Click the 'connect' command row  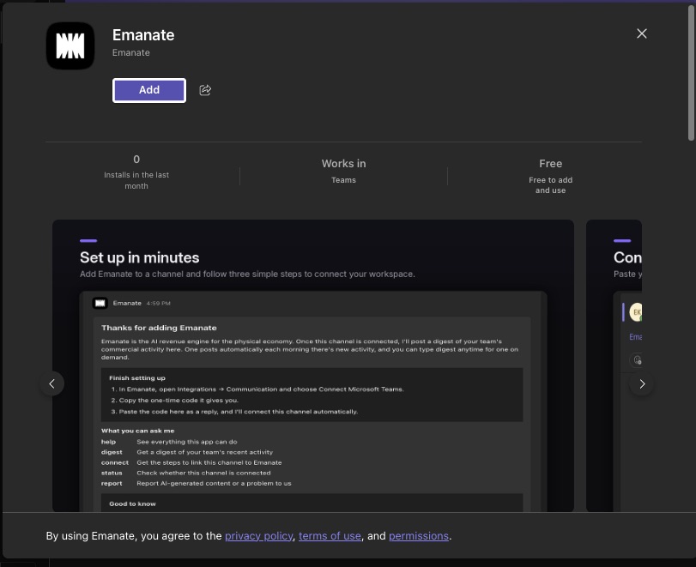click(x=191, y=462)
